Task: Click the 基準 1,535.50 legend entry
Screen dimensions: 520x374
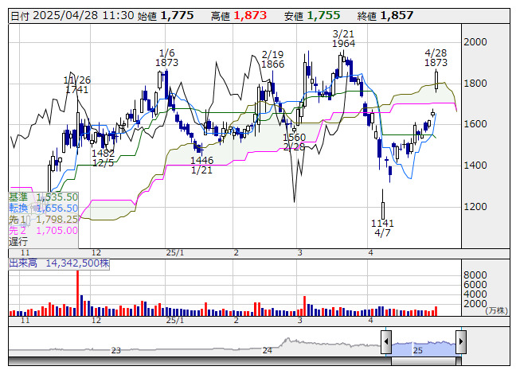Action: point(43,197)
